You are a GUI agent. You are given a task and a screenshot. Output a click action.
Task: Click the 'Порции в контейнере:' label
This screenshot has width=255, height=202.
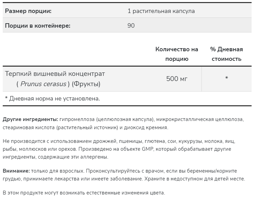click(x=37, y=26)
